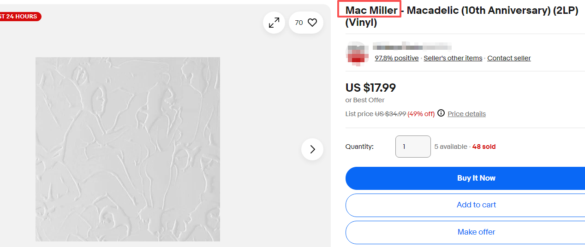View the 97.8% positive feedback link
Image resolution: width=585 pixels, height=247 pixels.
coord(396,58)
